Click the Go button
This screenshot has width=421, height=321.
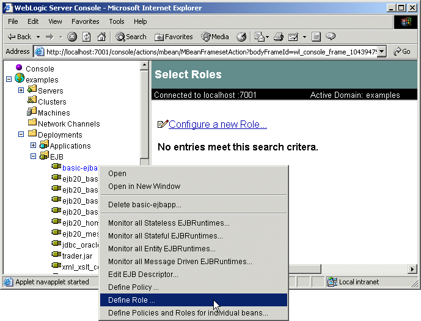[402, 51]
